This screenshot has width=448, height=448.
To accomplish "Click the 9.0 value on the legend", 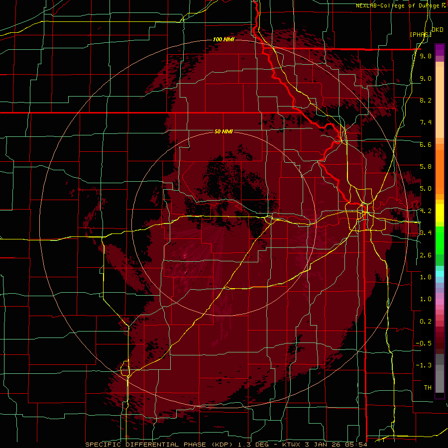I will click(x=426, y=78).
